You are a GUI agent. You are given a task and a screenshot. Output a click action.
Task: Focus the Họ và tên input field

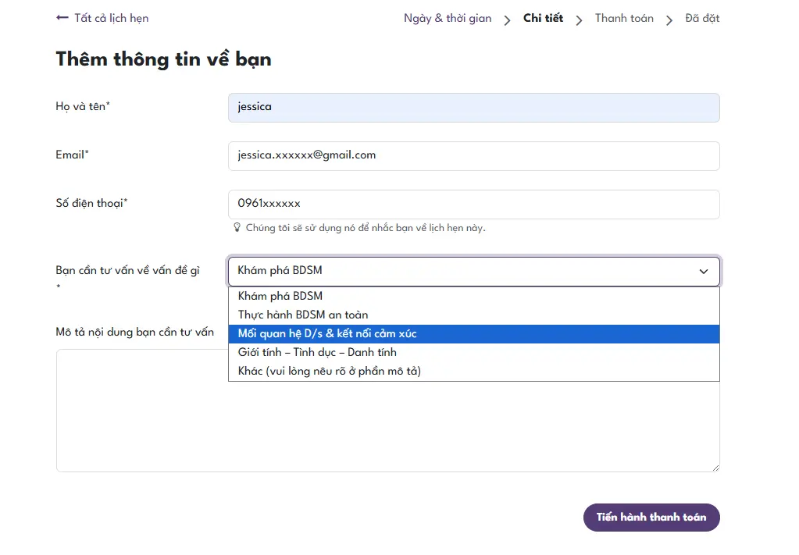tap(473, 107)
